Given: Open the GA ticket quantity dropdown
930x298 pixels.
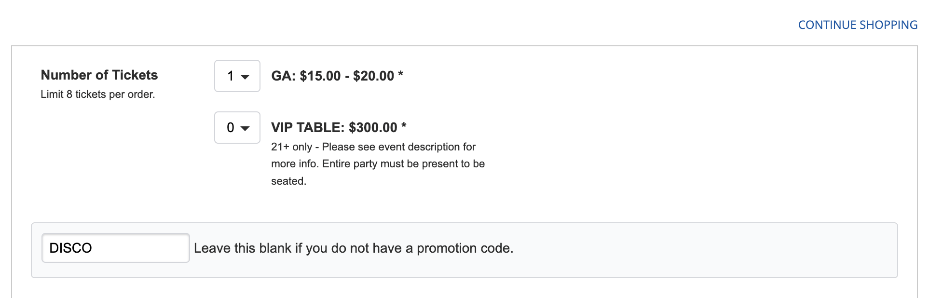Looking at the screenshot, I should 237,76.
